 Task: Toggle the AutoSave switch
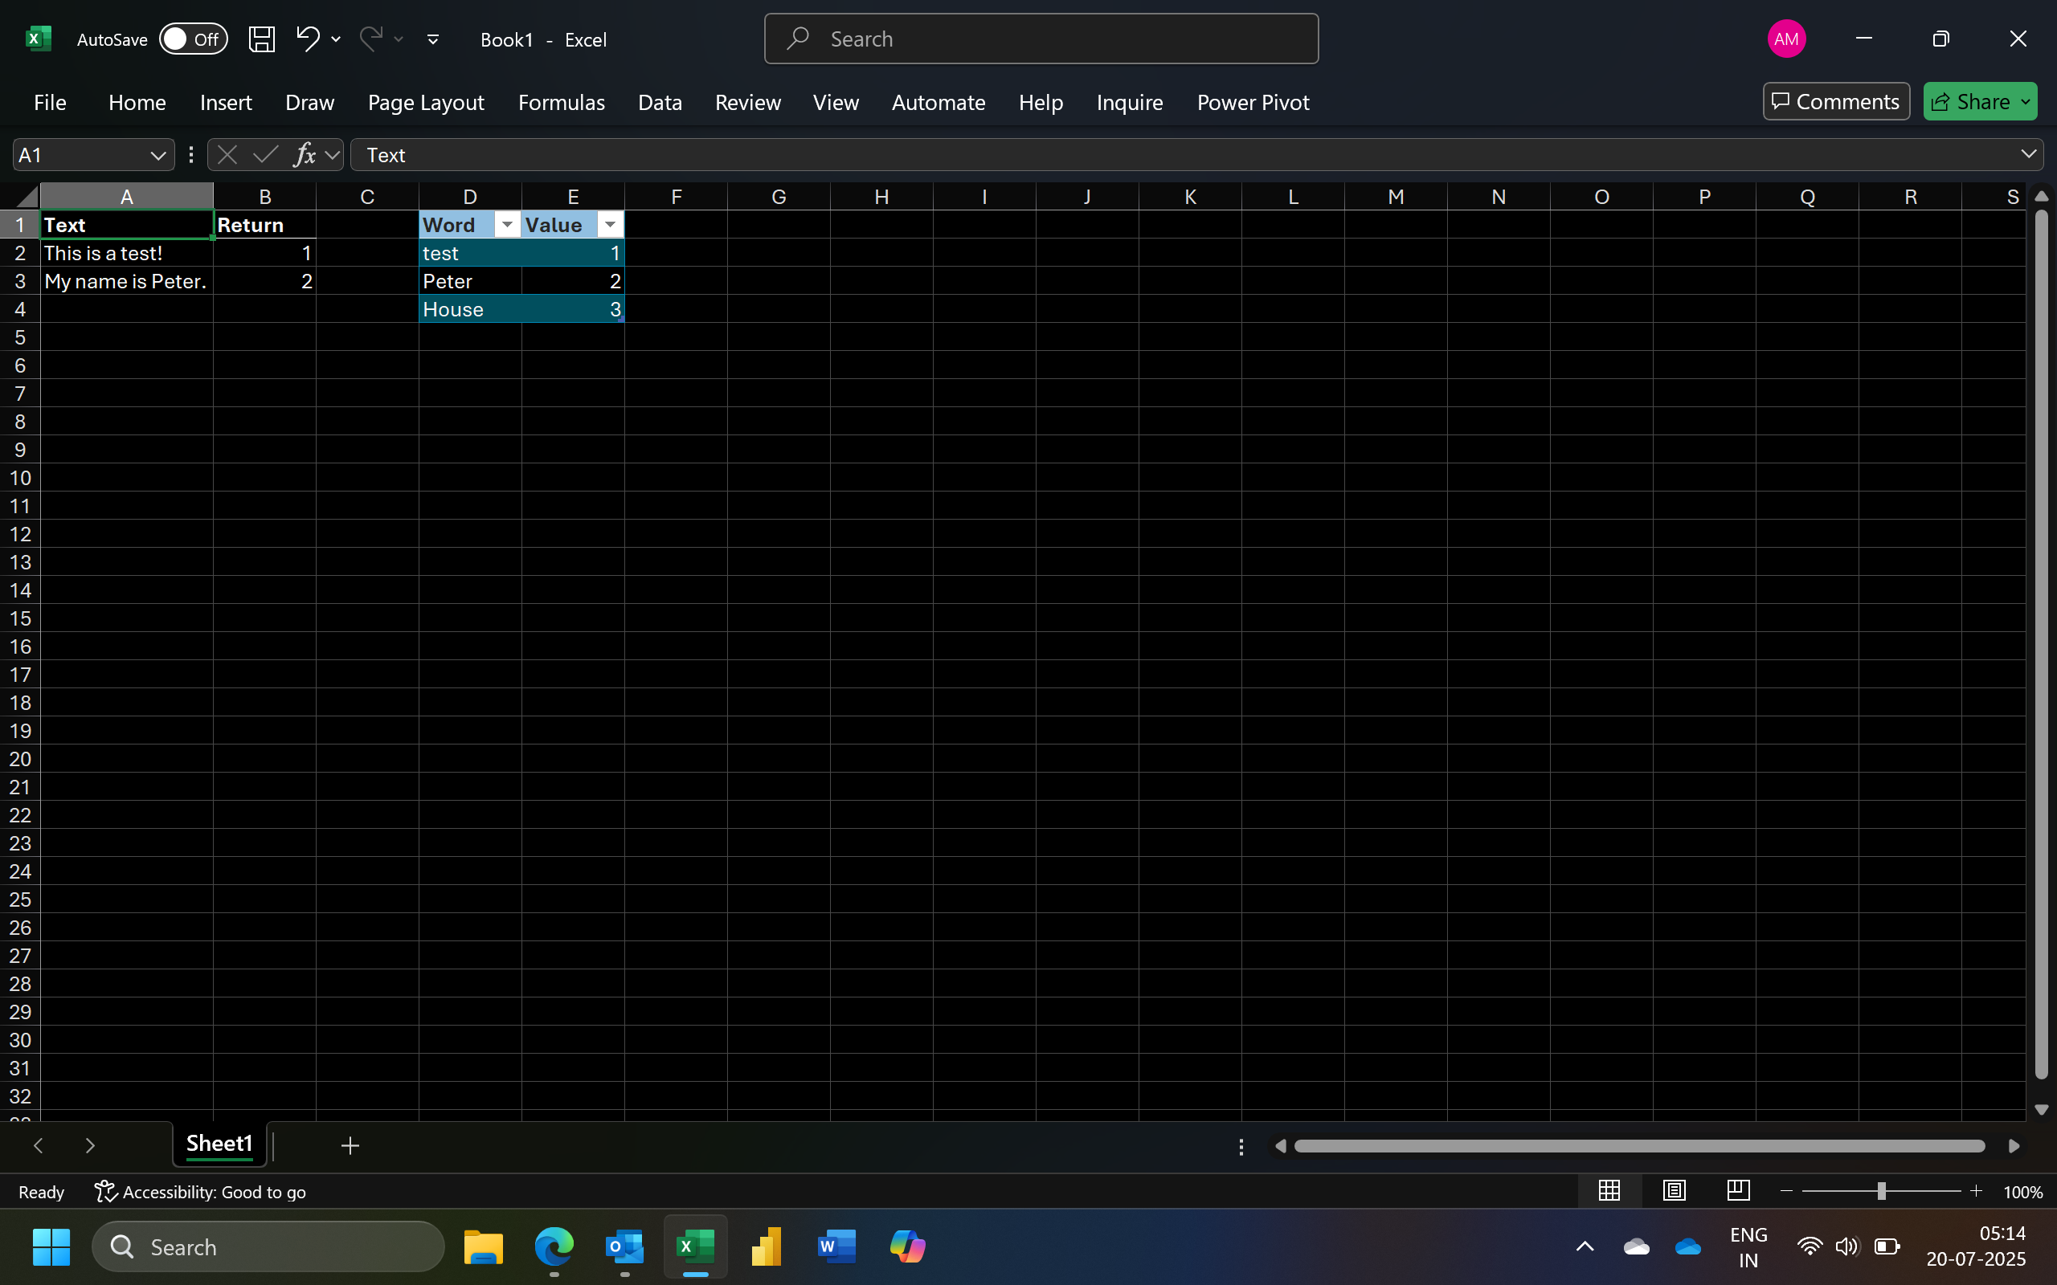click(193, 39)
